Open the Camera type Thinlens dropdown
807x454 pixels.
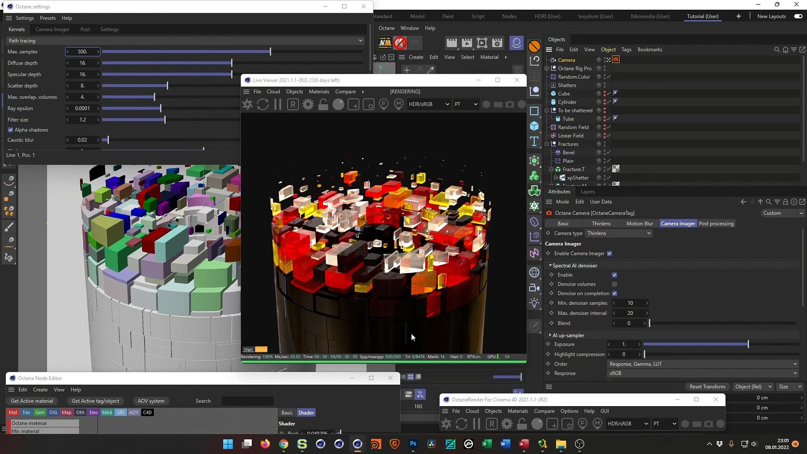tap(619, 233)
